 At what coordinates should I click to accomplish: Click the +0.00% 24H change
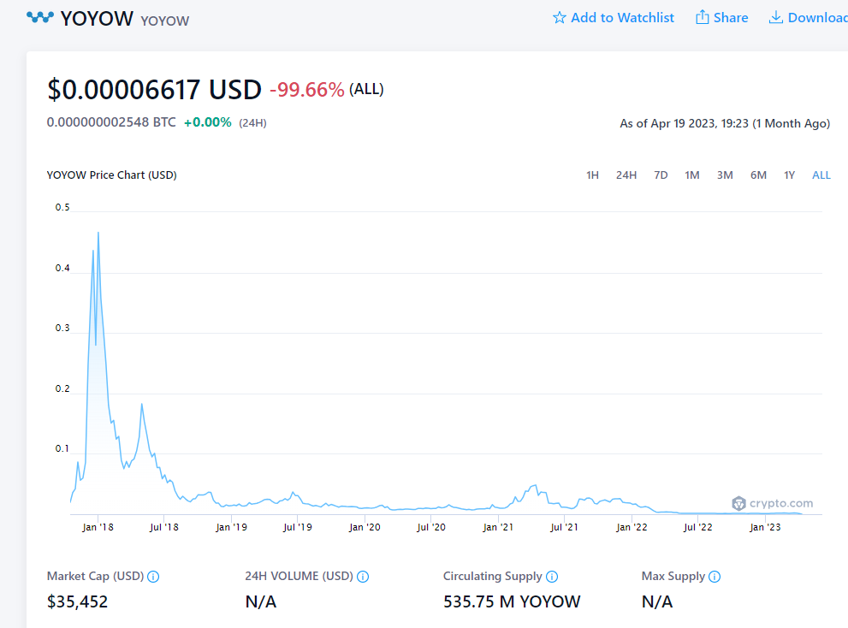pos(208,122)
